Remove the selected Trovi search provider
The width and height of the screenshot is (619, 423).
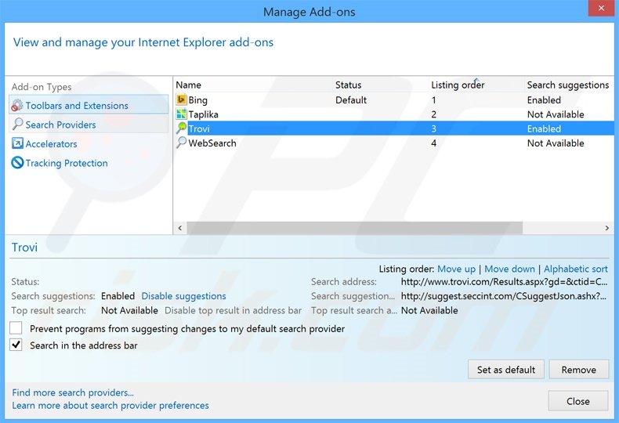tap(578, 370)
